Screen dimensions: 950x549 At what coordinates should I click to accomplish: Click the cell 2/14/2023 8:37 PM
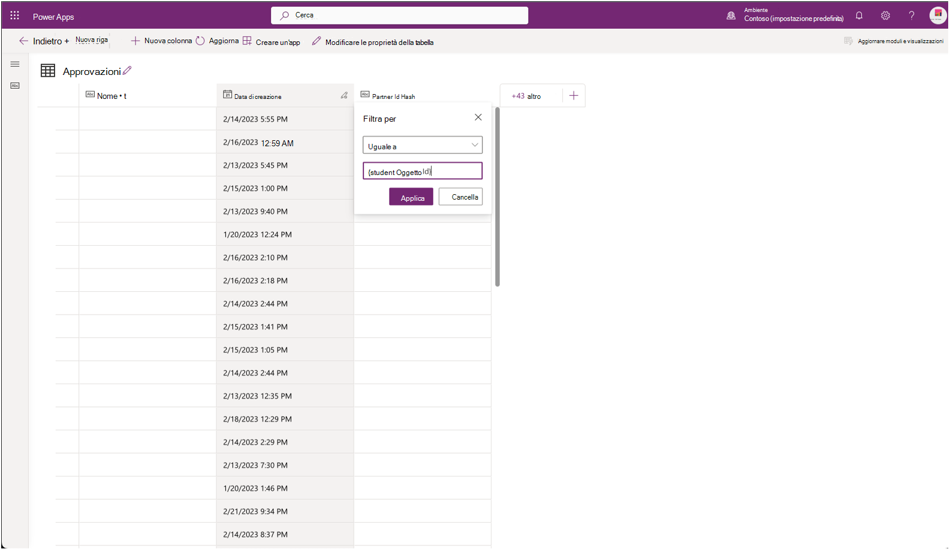[285, 534]
